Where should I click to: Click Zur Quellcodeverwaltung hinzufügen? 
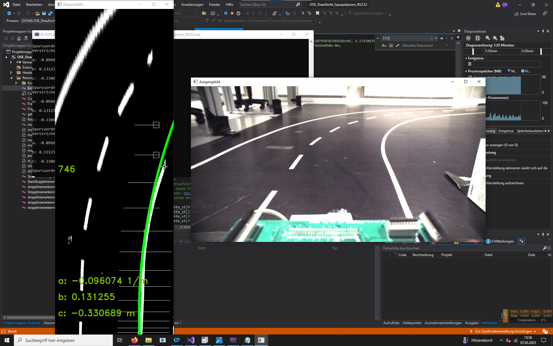(503, 331)
